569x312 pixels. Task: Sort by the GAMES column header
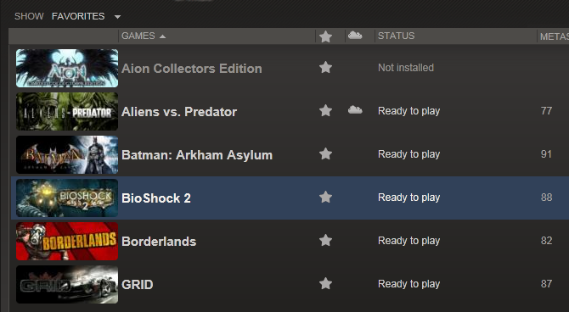tap(138, 36)
